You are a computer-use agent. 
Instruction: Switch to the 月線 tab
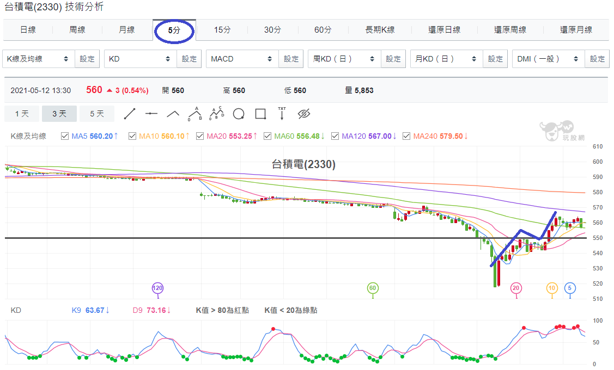[x=126, y=30]
